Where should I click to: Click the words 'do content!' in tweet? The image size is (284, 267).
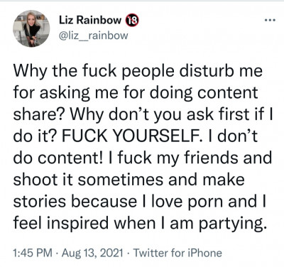(58, 158)
